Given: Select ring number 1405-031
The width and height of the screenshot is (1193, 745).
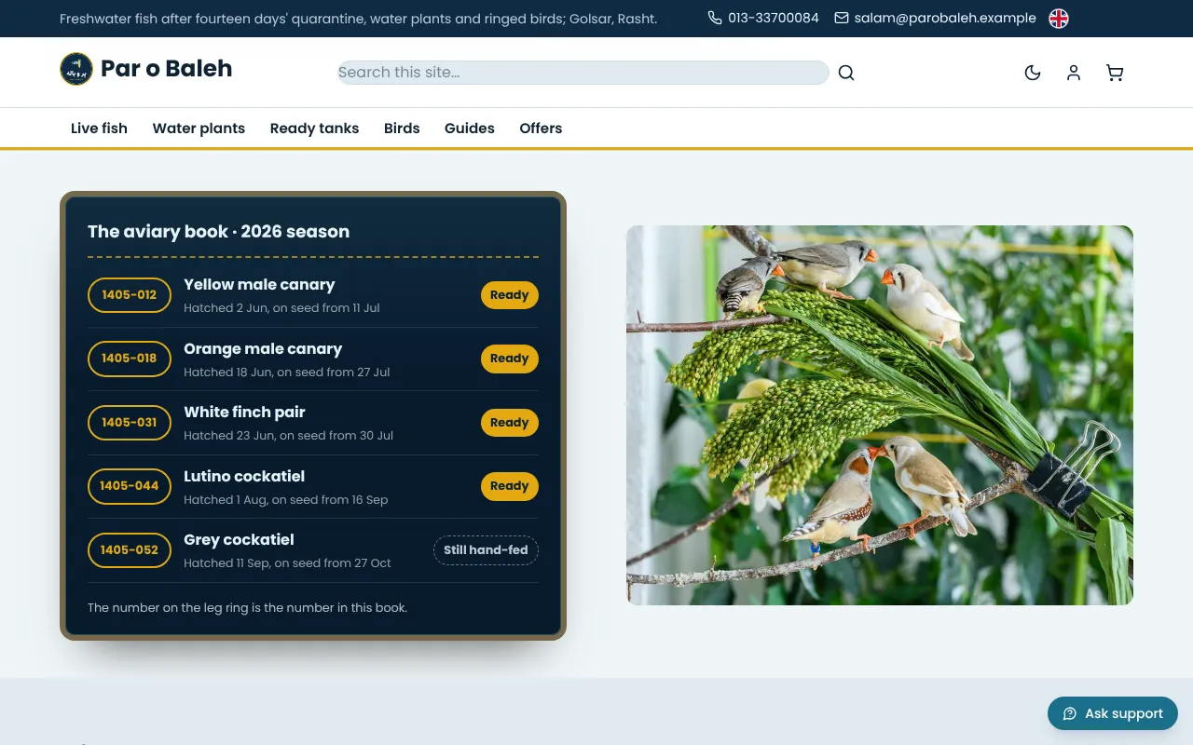Looking at the screenshot, I should pyautogui.click(x=130, y=423).
